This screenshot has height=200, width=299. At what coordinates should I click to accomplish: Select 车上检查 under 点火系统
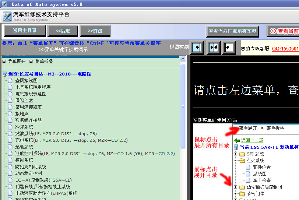[262, 180]
